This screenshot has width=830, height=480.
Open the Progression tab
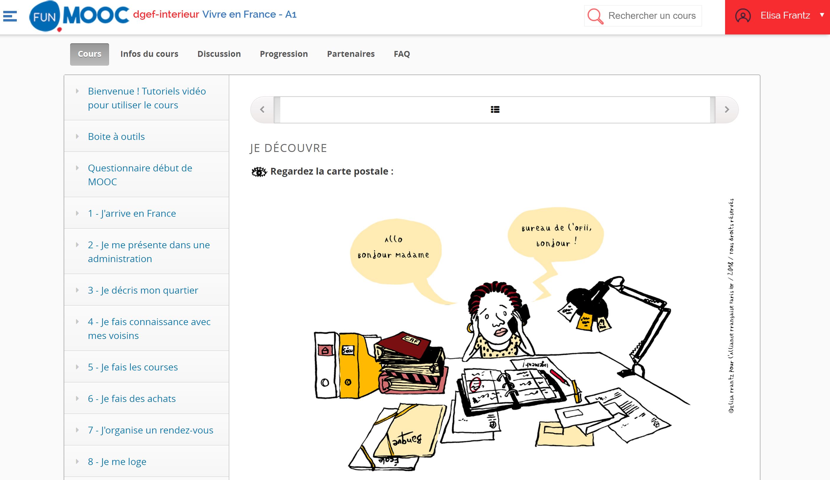284,54
